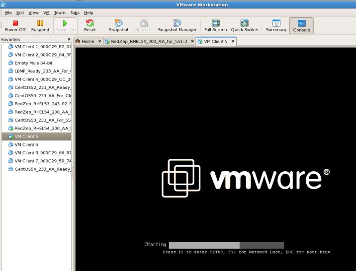Show the Summary view
The width and height of the screenshot is (356, 271).
276,26
